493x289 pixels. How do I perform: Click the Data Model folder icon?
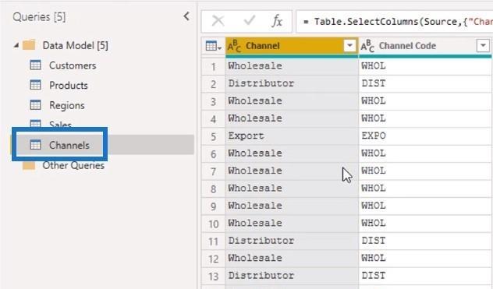click(x=29, y=45)
